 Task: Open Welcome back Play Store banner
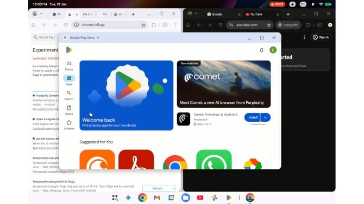pyautogui.click(x=126, y=96)
